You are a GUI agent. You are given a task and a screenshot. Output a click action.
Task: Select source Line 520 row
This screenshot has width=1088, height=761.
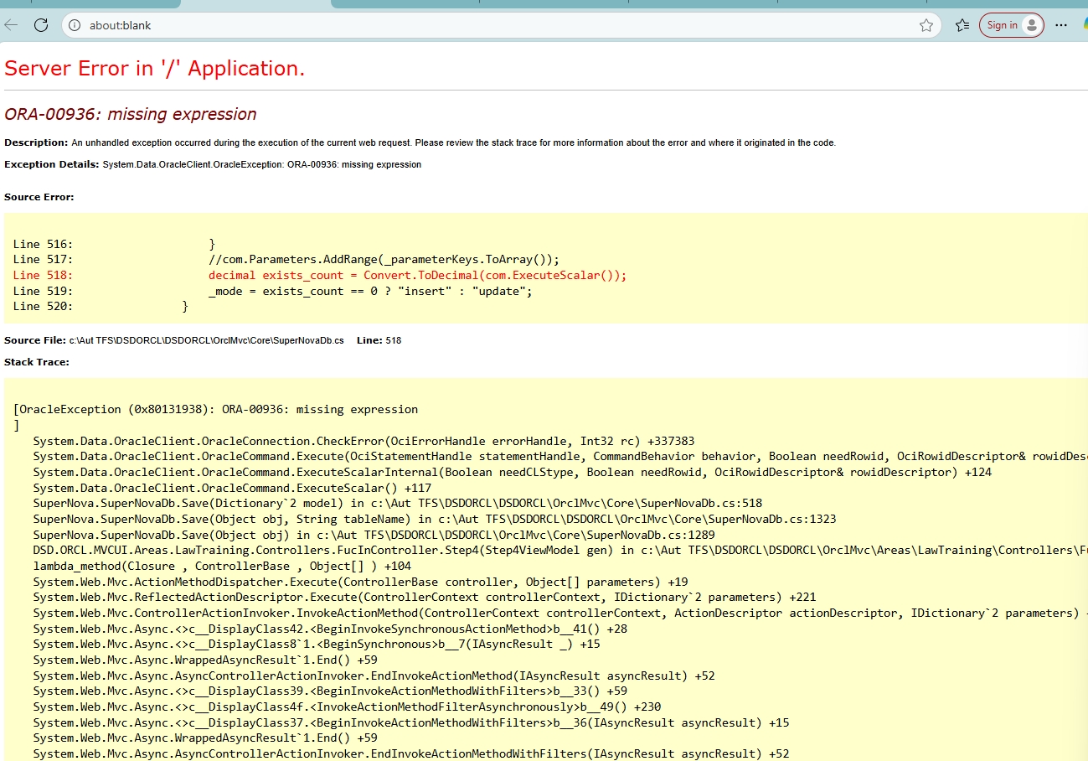pos(101,307)
